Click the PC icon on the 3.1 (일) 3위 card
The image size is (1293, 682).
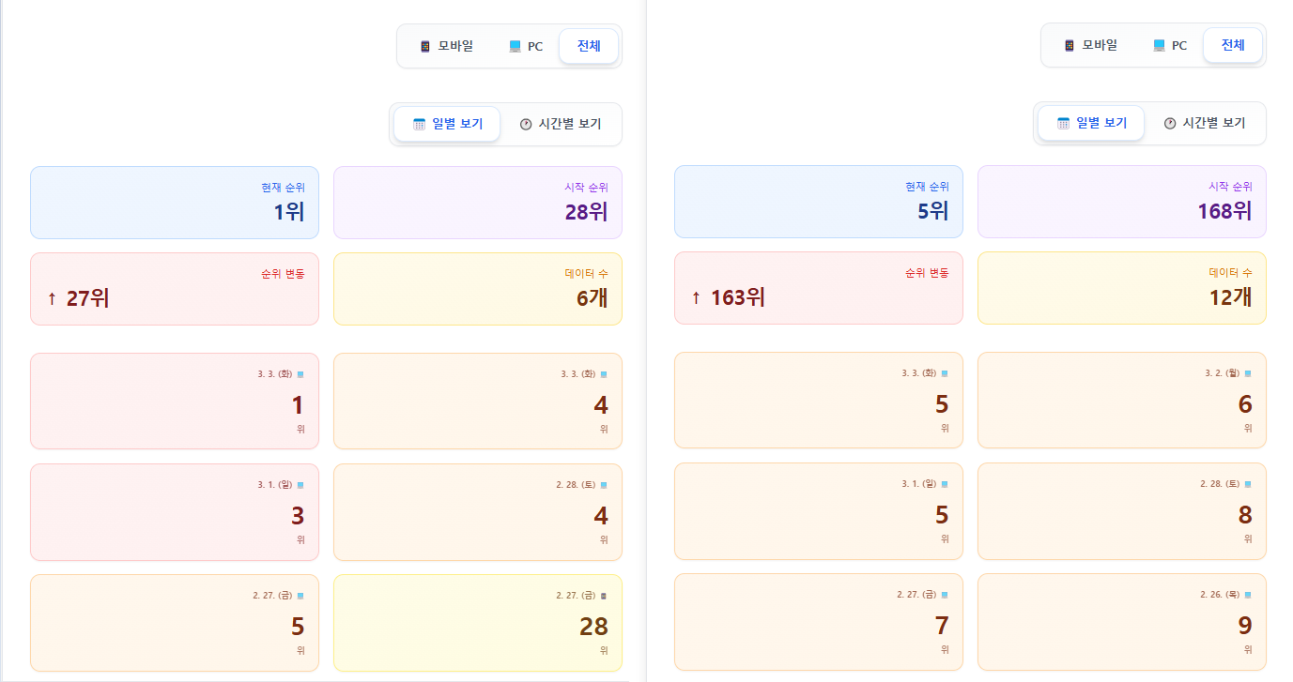pos(300,485)
